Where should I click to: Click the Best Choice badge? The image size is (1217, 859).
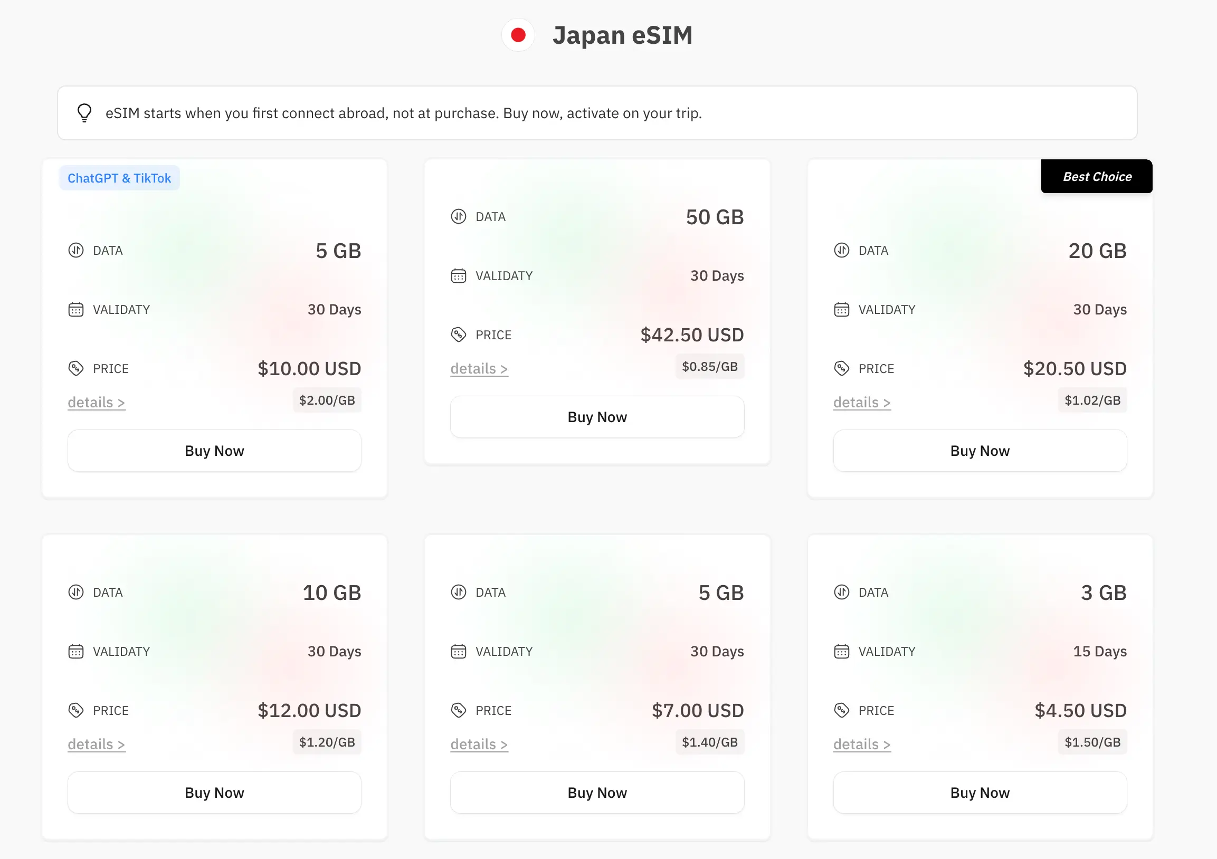coord(1096,176)
